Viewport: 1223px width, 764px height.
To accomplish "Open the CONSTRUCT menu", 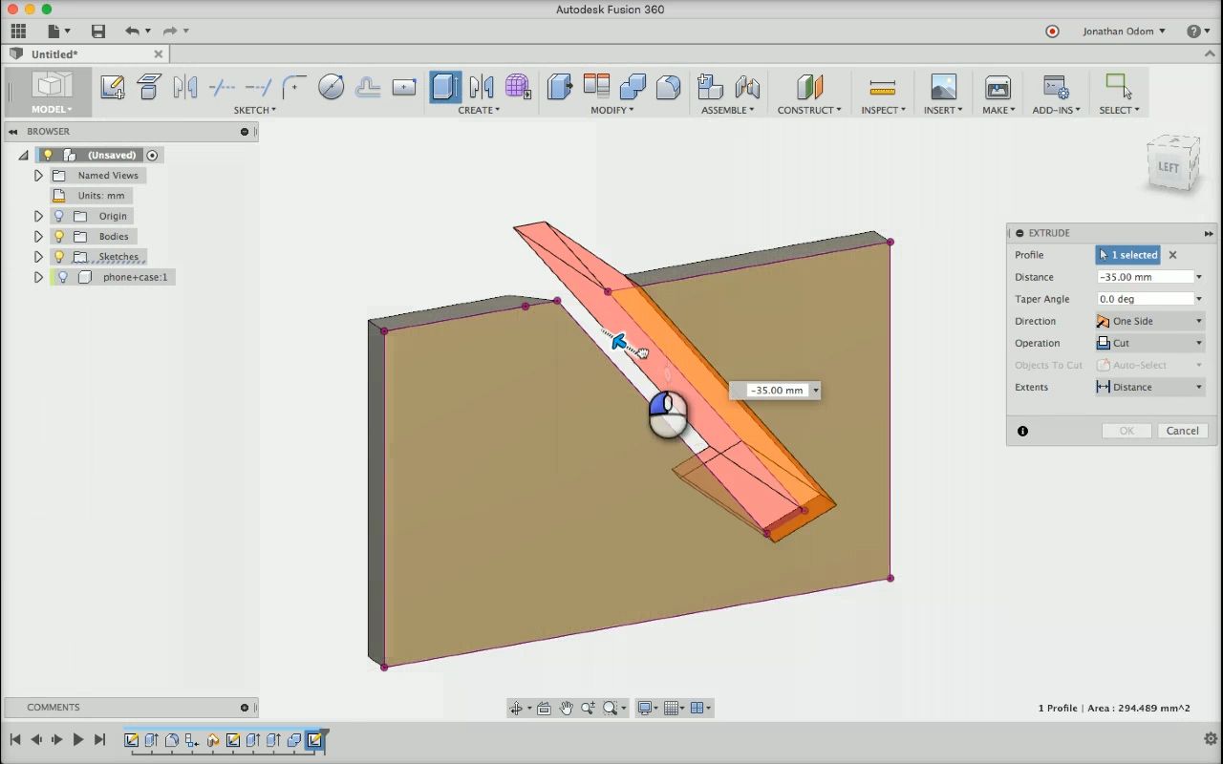I will tap(809, 110).
